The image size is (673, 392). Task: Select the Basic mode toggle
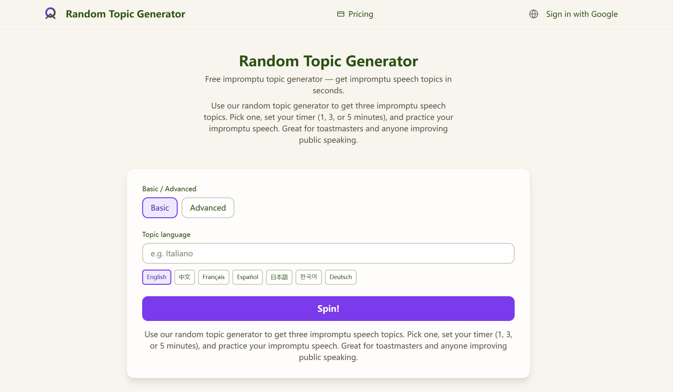160,208
